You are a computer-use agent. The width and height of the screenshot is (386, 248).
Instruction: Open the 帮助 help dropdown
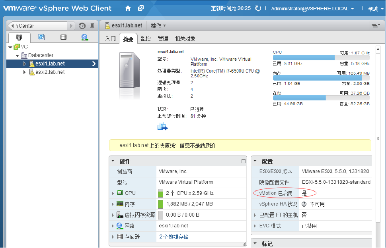pos(376,9)
